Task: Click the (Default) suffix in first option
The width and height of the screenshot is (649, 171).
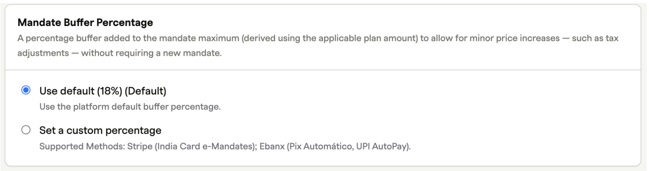Action: click(145, 91)
